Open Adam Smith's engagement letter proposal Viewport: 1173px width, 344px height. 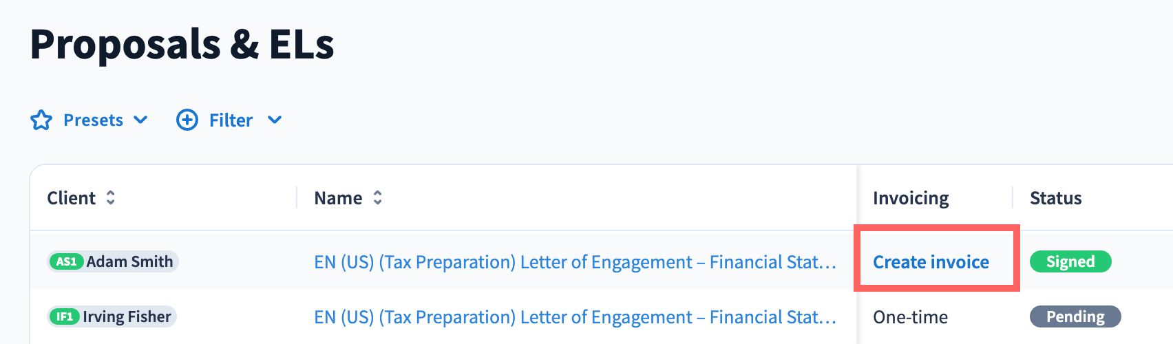click(575, 262)
